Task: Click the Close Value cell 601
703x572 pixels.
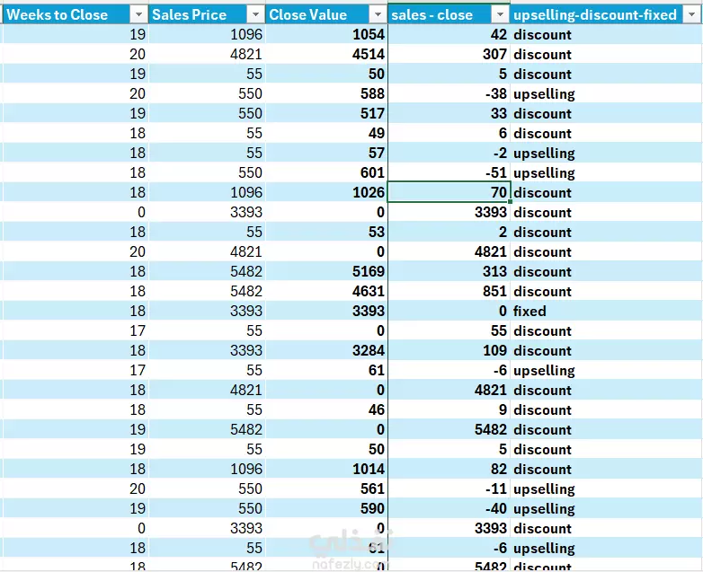Action: coord(326,172)
